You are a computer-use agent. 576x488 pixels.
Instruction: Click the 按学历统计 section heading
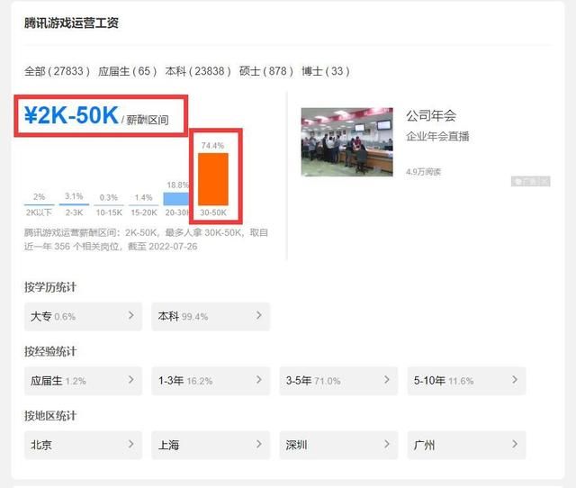click(x=50, y=287)
